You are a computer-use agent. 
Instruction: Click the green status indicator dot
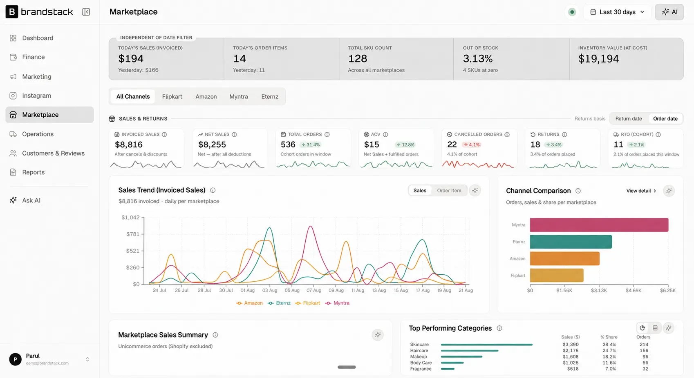(x=572, y=12)
